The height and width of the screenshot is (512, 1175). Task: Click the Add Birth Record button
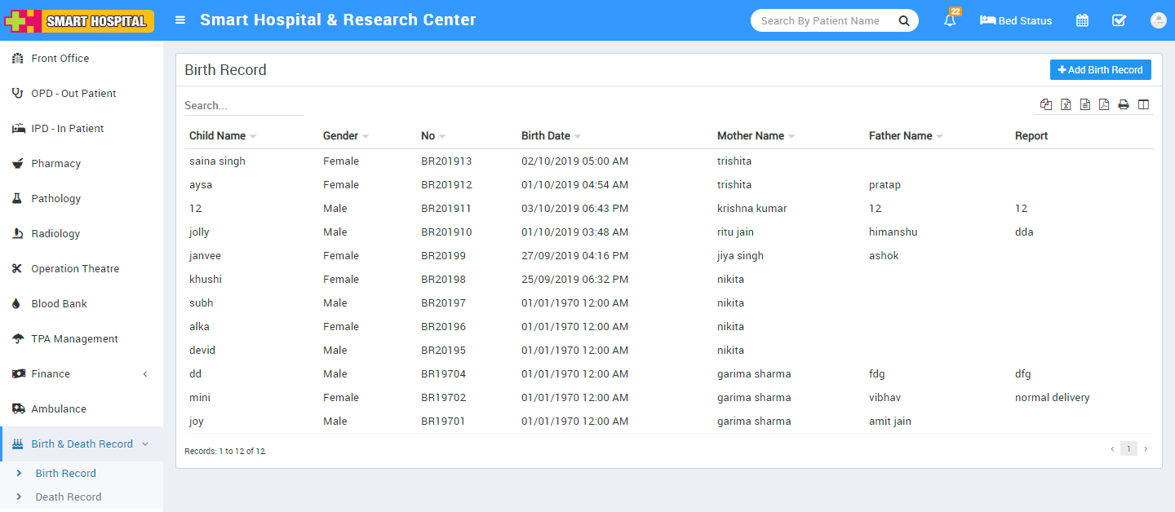point(1100,70)
